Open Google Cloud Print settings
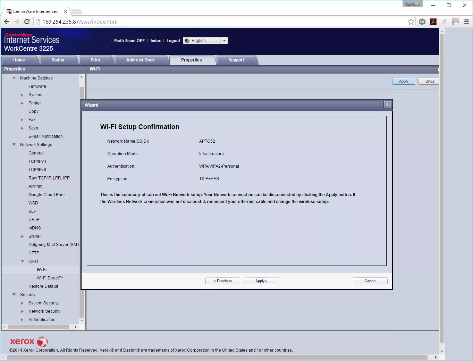 47,195
